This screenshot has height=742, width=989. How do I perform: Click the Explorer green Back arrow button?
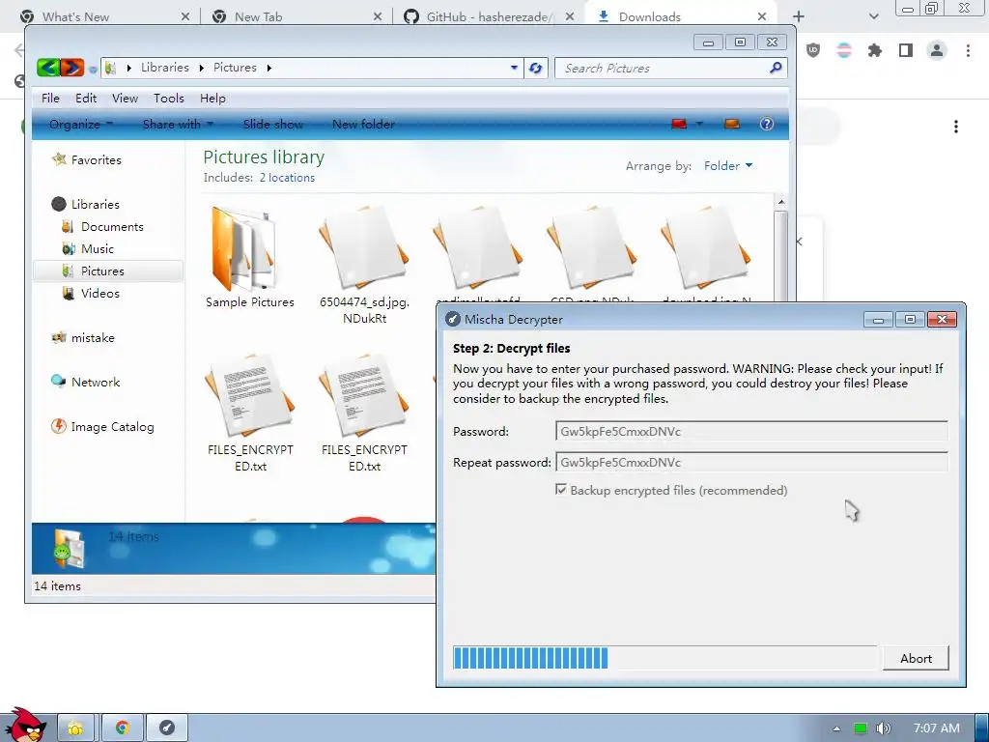(x=48, y=67)
